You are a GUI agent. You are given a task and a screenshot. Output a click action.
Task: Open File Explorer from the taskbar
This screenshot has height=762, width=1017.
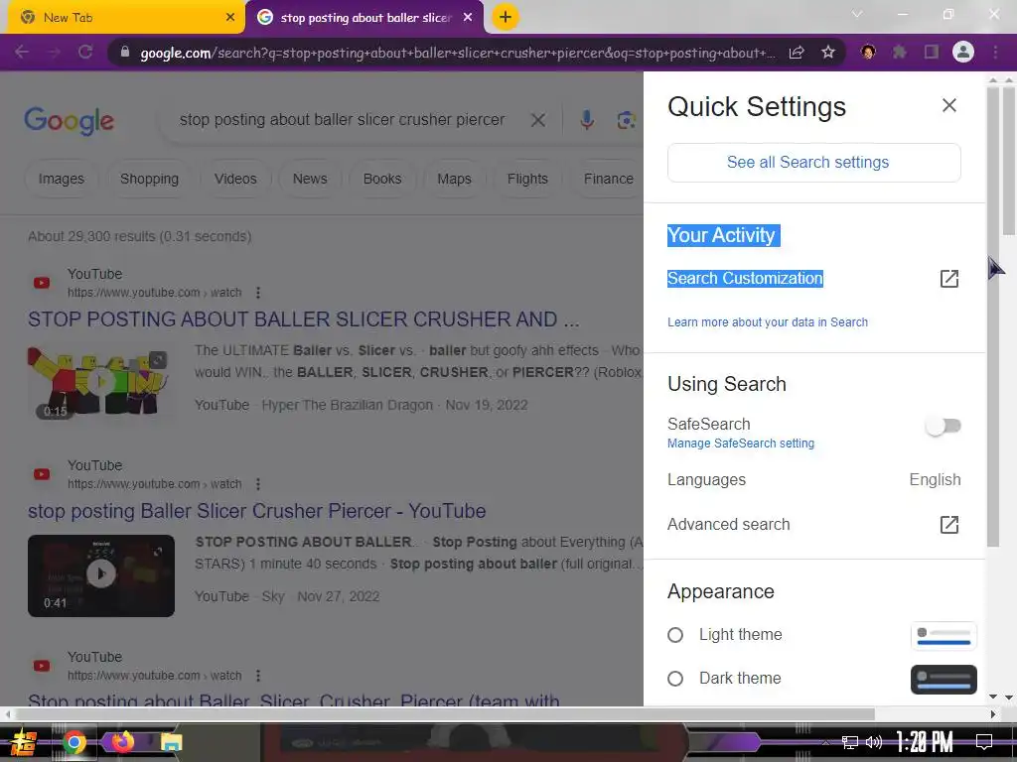pyautogui.click(x=171, y=742)
